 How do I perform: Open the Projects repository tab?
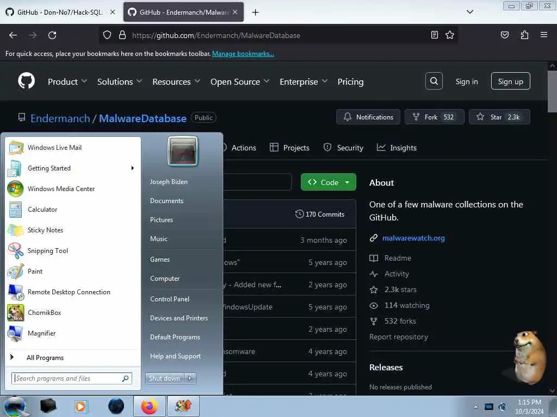coord(289,148)
